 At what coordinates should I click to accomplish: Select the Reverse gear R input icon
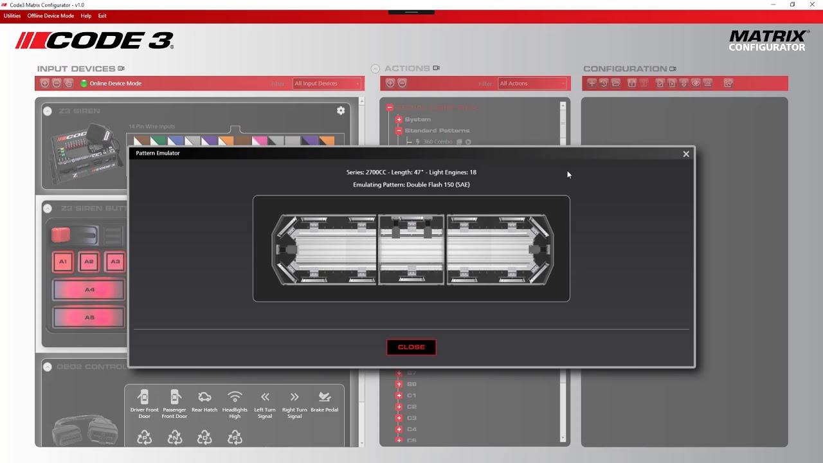[235, 438]
